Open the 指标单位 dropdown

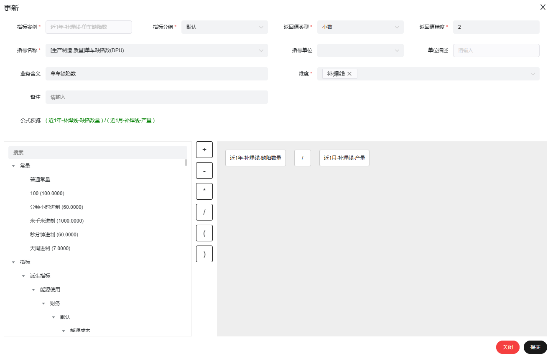click(x=360, y=50)
